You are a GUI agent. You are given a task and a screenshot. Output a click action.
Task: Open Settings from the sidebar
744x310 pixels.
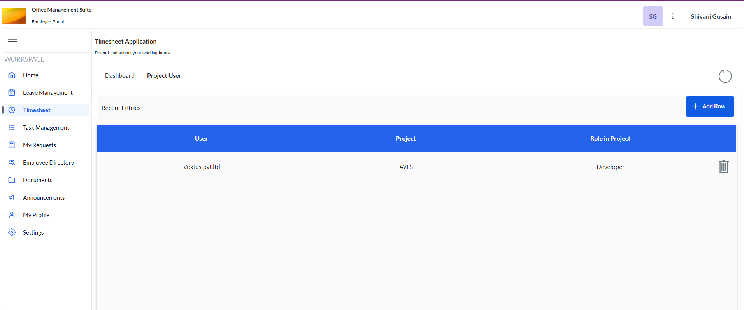click(33, 232)
